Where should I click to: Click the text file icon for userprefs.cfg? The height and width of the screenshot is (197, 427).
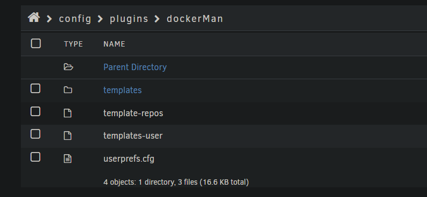click(68, 158)
